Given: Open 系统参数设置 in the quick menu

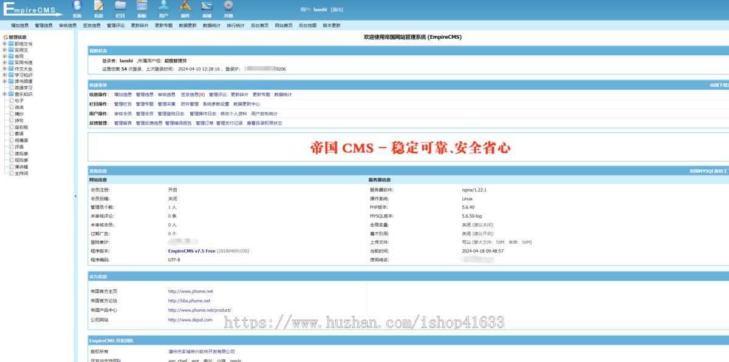Looking at the screenshot, I should coord(216,104).
